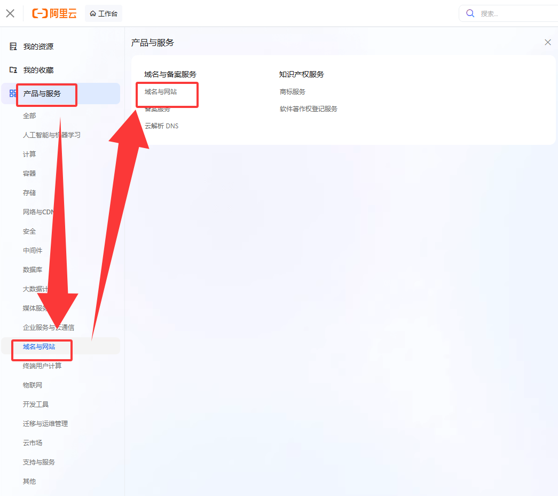Click the My Resources sidebar icon

coord(13,46)
